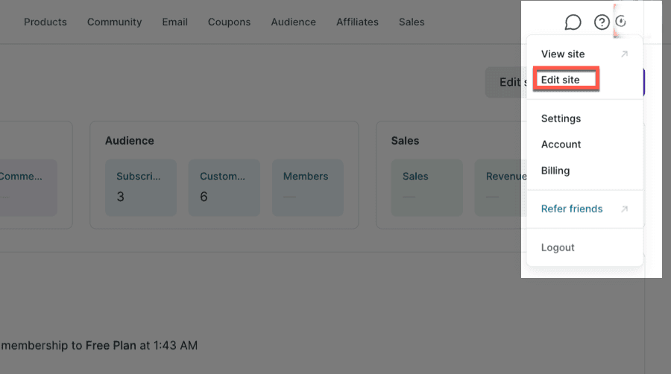This screenshot has height=374, width=671.
Task: Navigate to the Email tab
Action: (174, 22)
